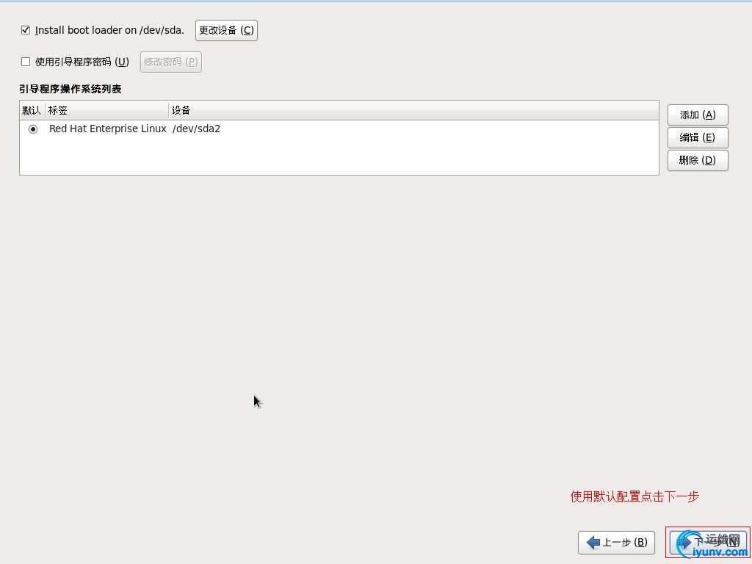Click the 默认 column header
This screenshot has width=752, height=564.
32,110
